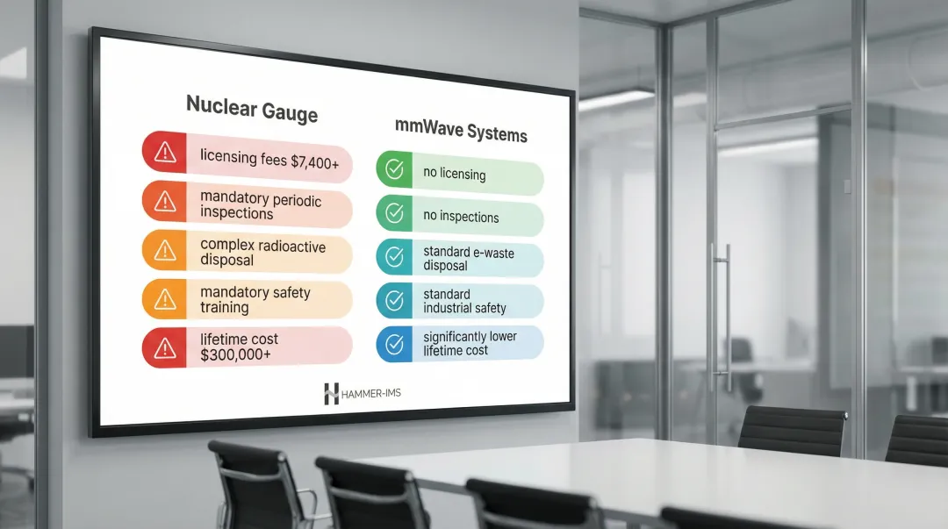The width and height of the screenshot is (948, 529).
Task: Click the green checkmark icon beside no licensing
Action: coord(394,170)
